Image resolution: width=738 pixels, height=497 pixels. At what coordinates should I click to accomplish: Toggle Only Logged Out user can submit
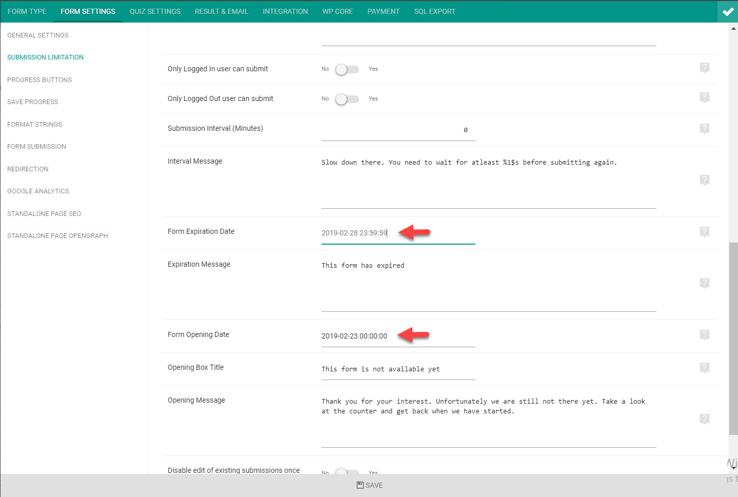[x=347, y=99]
